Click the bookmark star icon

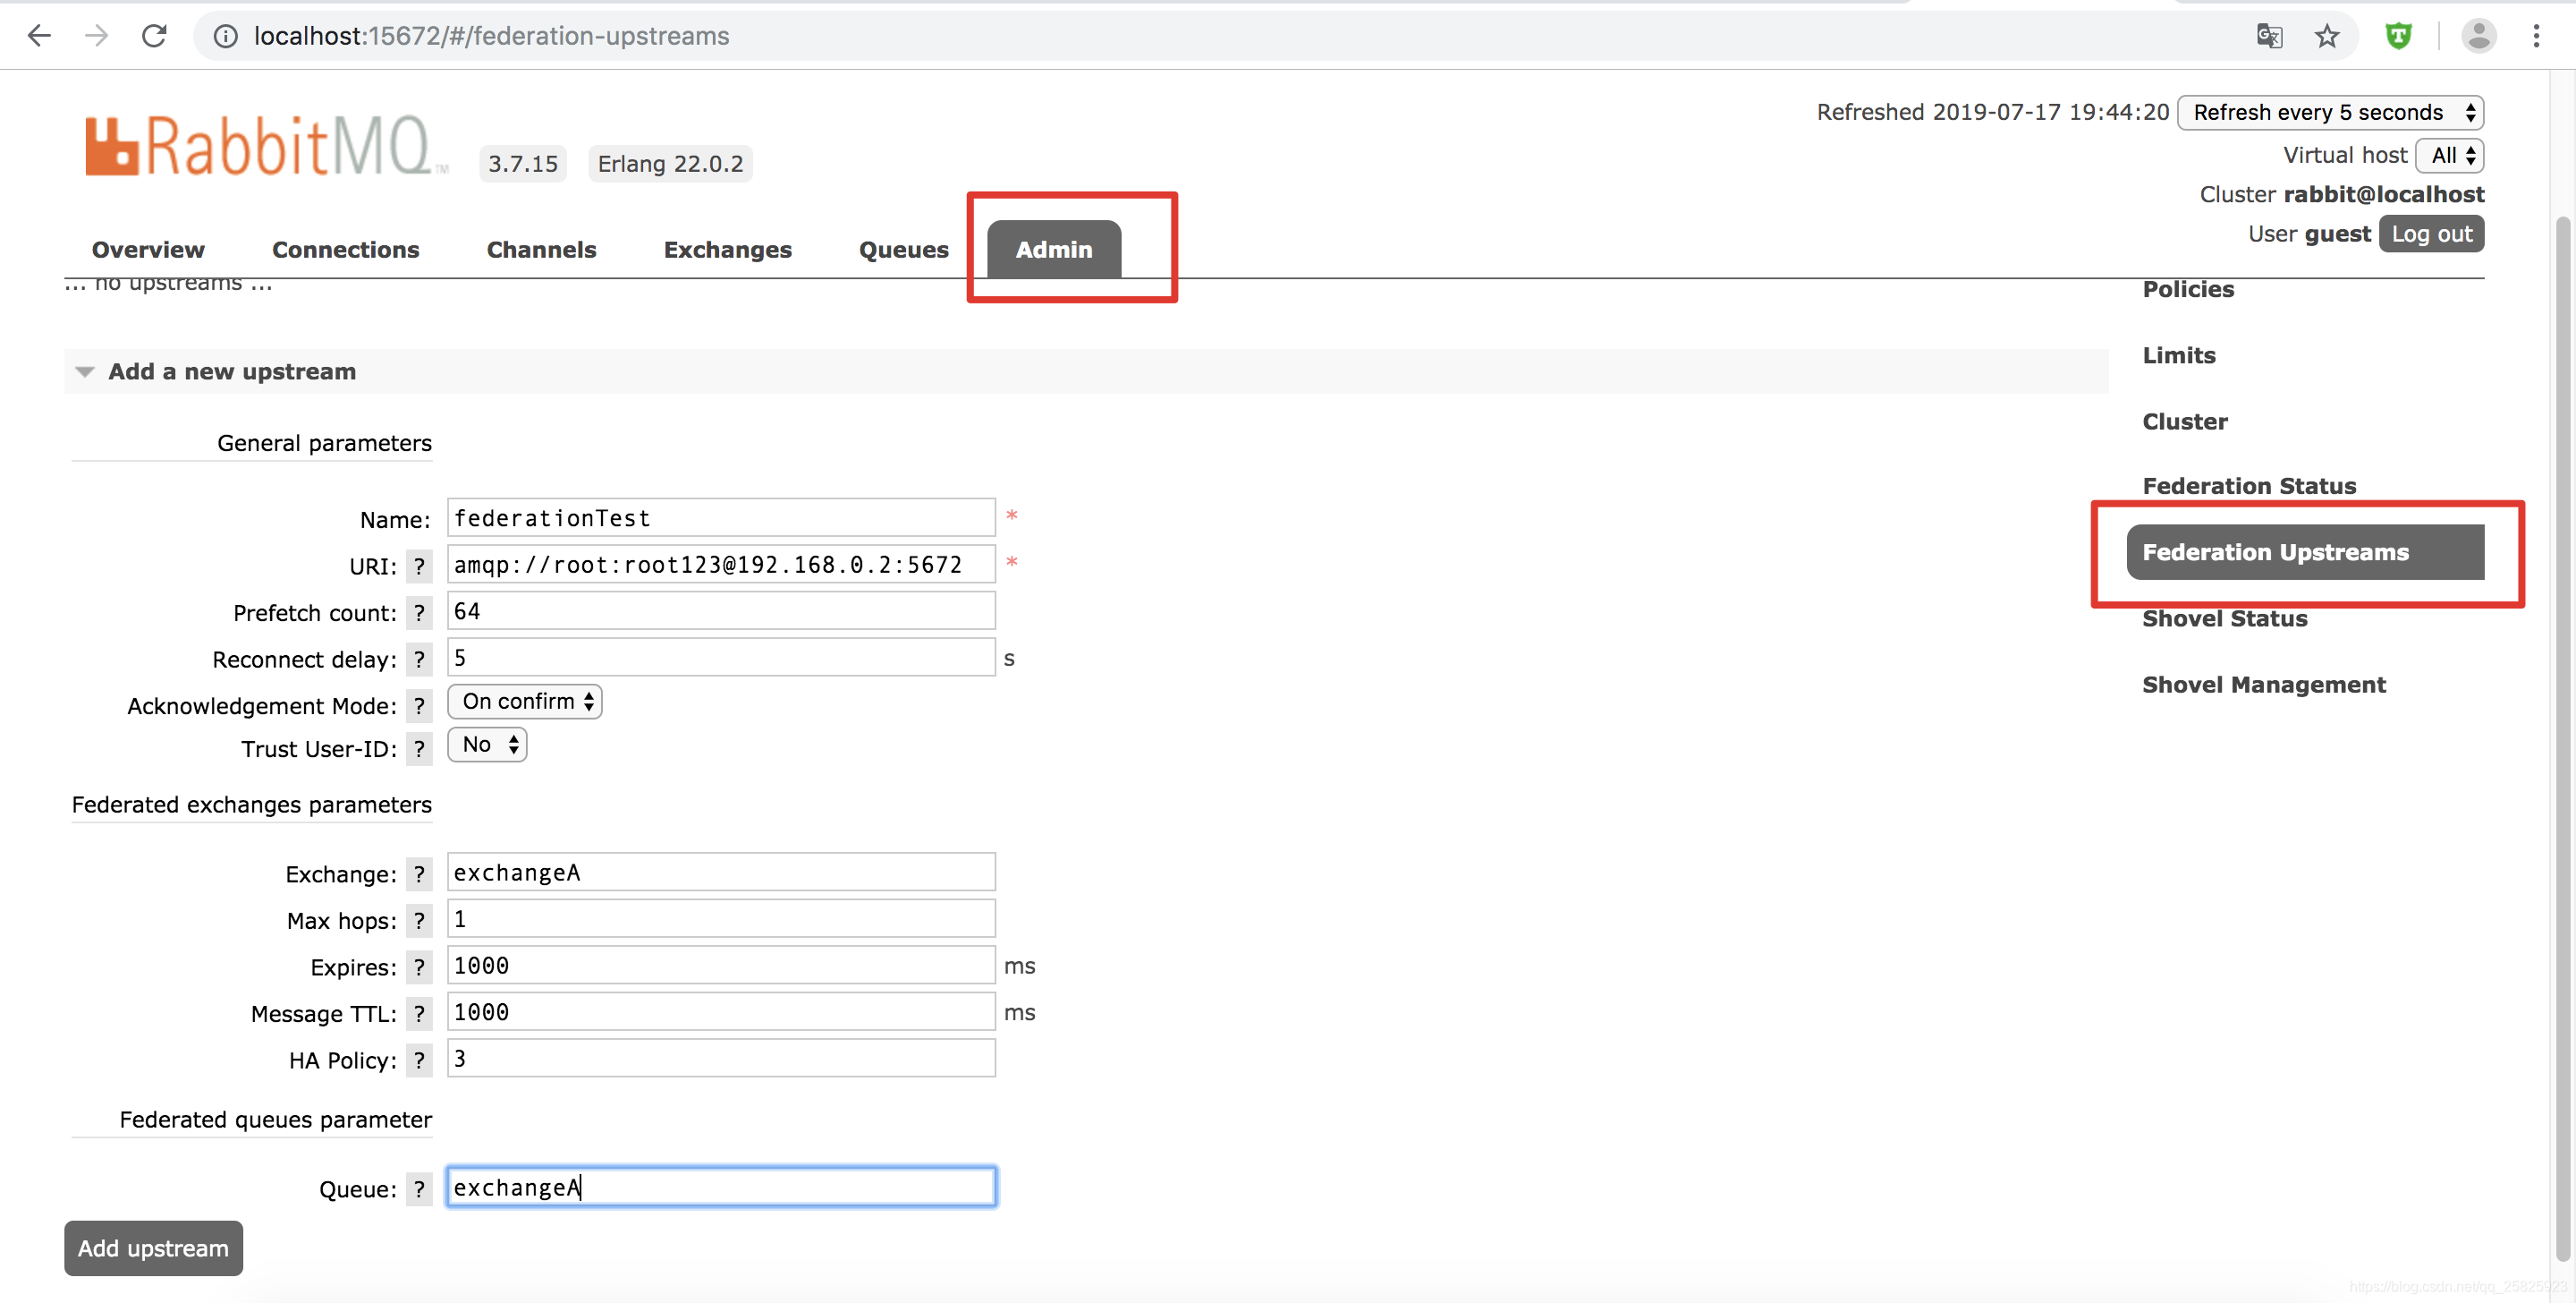2327,36
